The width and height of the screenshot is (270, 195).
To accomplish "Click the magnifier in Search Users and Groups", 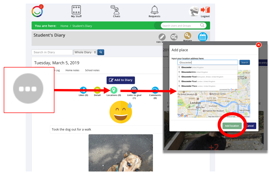I will (202, 25).
